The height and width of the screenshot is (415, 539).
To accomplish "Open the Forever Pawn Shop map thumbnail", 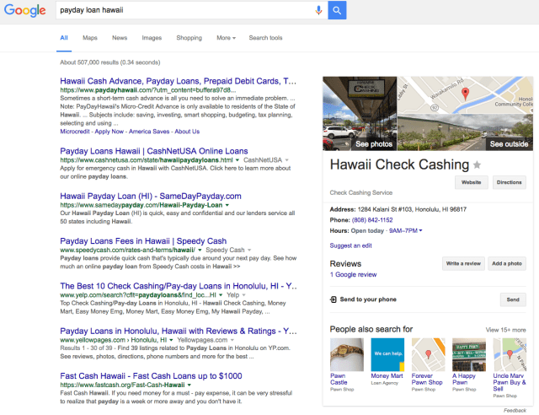I will tap(429, 354).
